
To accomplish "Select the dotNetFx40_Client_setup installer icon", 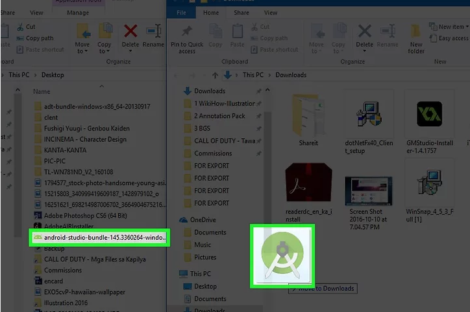I will [x=367, y=113].
